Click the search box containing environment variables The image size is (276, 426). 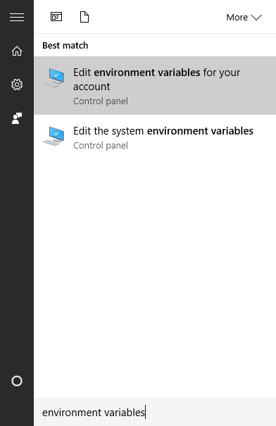click(x=155, y=412)
